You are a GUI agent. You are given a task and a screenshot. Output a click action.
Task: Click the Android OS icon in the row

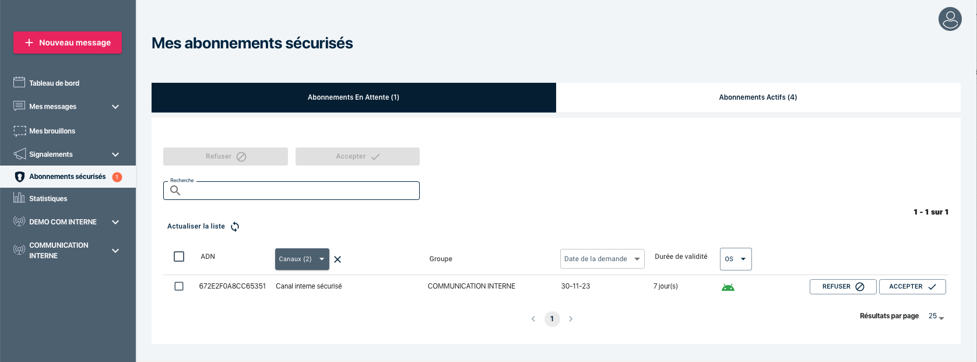point(728,287)
